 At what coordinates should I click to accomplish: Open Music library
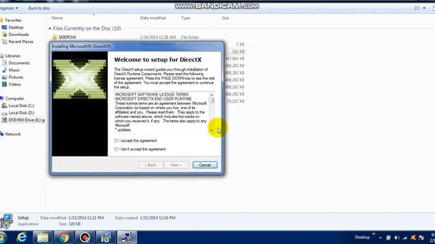(14, 70)
